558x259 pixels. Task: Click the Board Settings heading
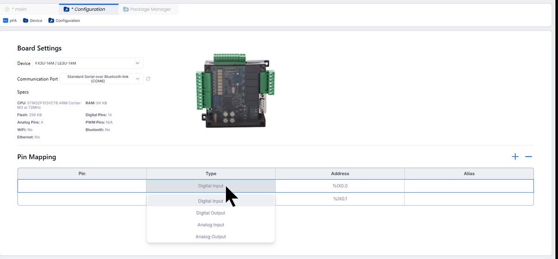(x=40, y=48)
